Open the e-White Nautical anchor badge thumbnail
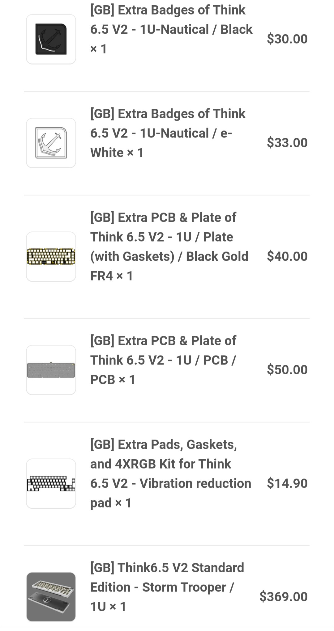The height and width of the screenshot is (631, 334). (x=51, y=143)
